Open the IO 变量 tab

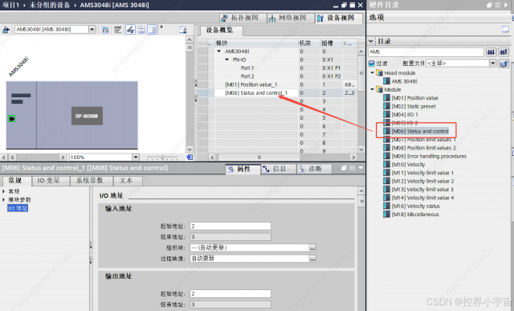[x=48, y=181]
